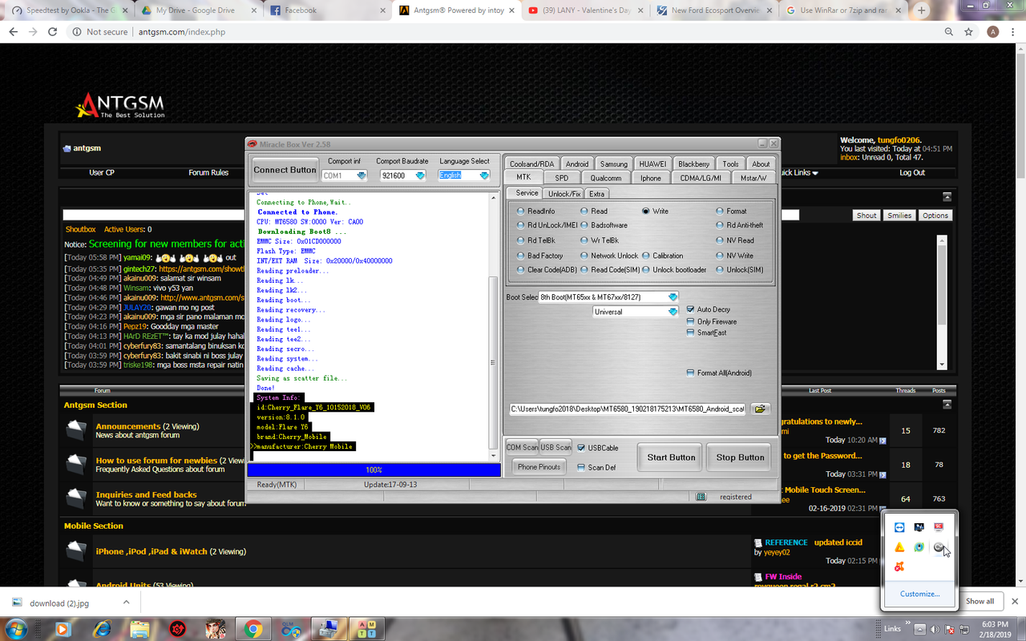Click the scatter file path field

pyautogui.click(x=628, y=409)
